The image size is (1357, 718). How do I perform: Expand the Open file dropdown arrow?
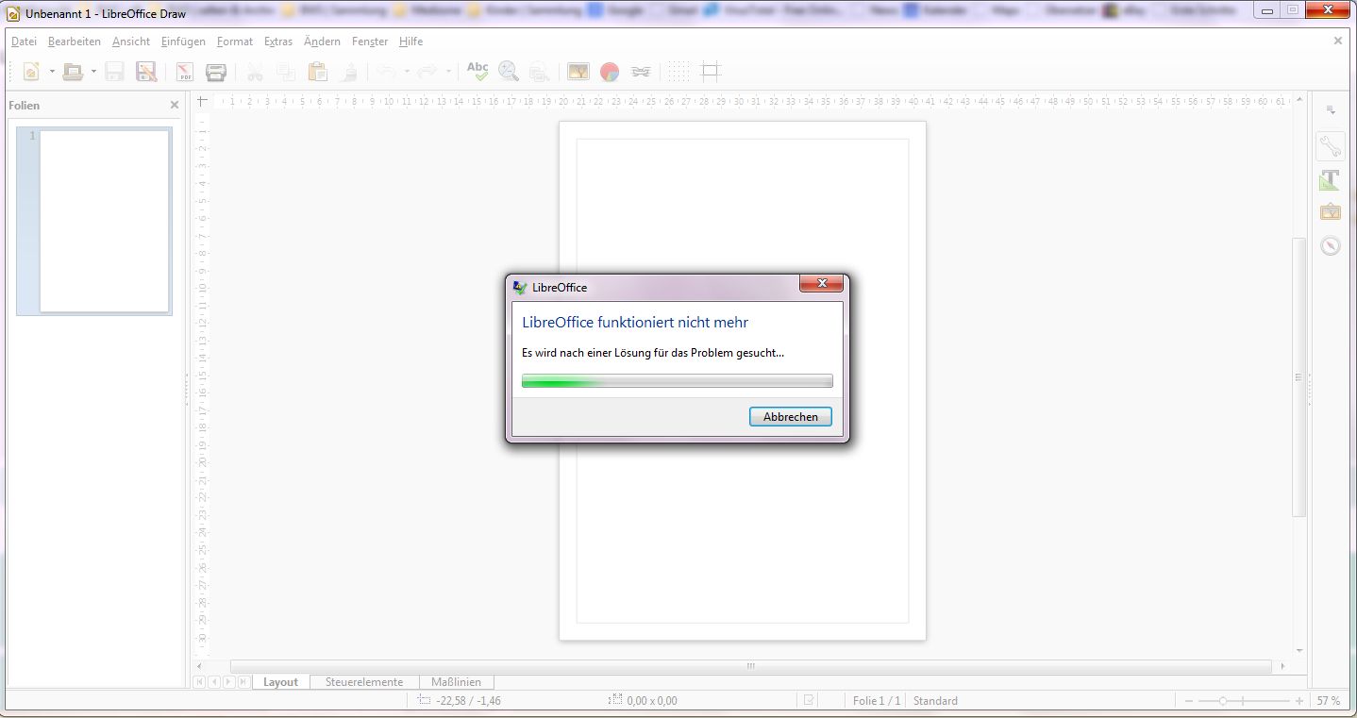click(x=93, y=72)
